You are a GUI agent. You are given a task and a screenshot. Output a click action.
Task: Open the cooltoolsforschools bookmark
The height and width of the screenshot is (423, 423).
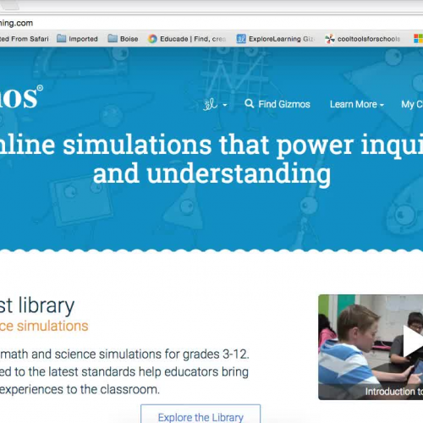363,39
